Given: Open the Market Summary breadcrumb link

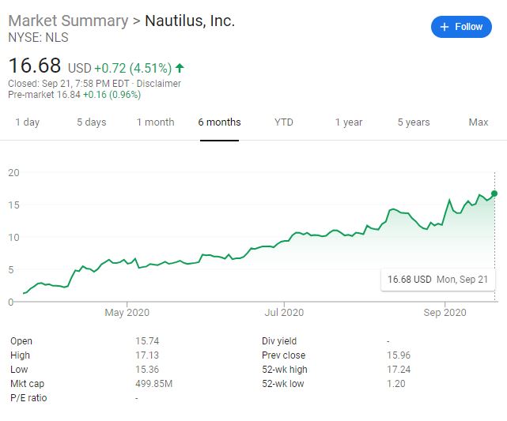Looking at the screenshot, I should pyautogui.click(x=69, y=21).
